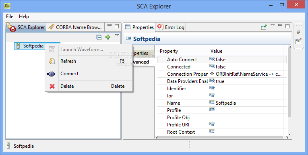Pin Properties view to selection icon
This screenshot has width=308, height=155.
click(x=264, y=27)
